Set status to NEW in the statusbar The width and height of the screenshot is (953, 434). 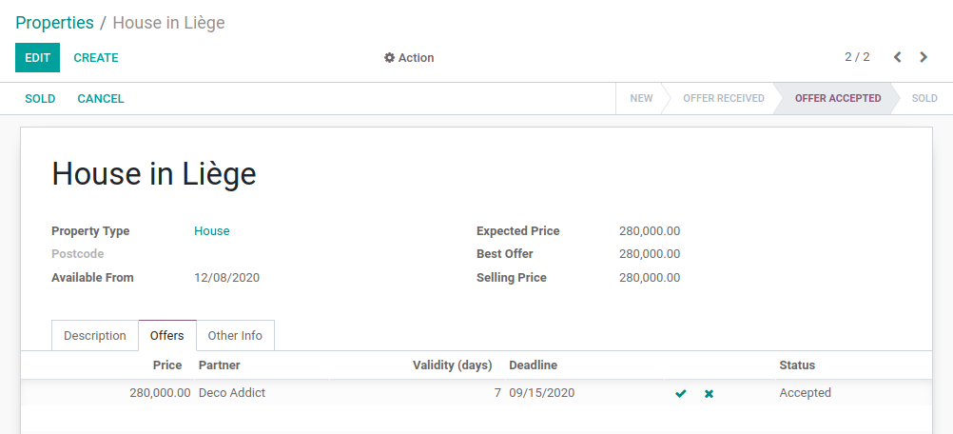pos(641,99)
